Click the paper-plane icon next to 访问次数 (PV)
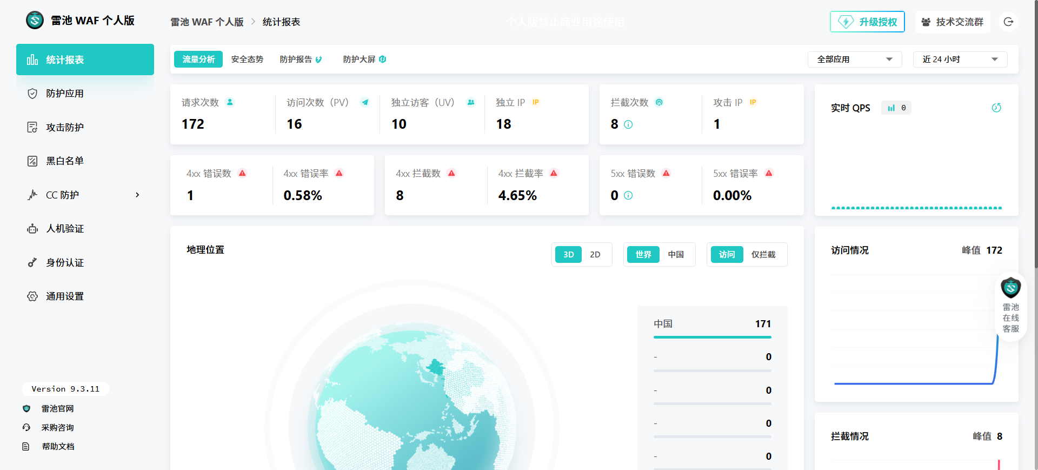 point(365,102)
